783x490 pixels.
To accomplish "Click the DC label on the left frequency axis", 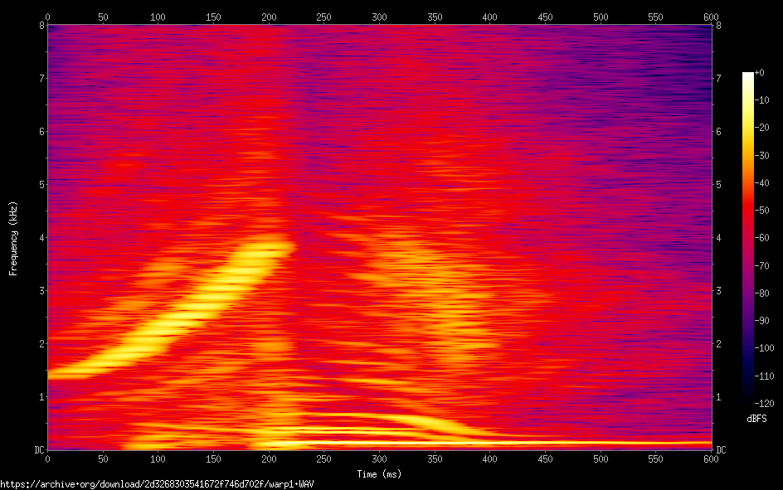I will pyautogui.click(x=37, y=449).
